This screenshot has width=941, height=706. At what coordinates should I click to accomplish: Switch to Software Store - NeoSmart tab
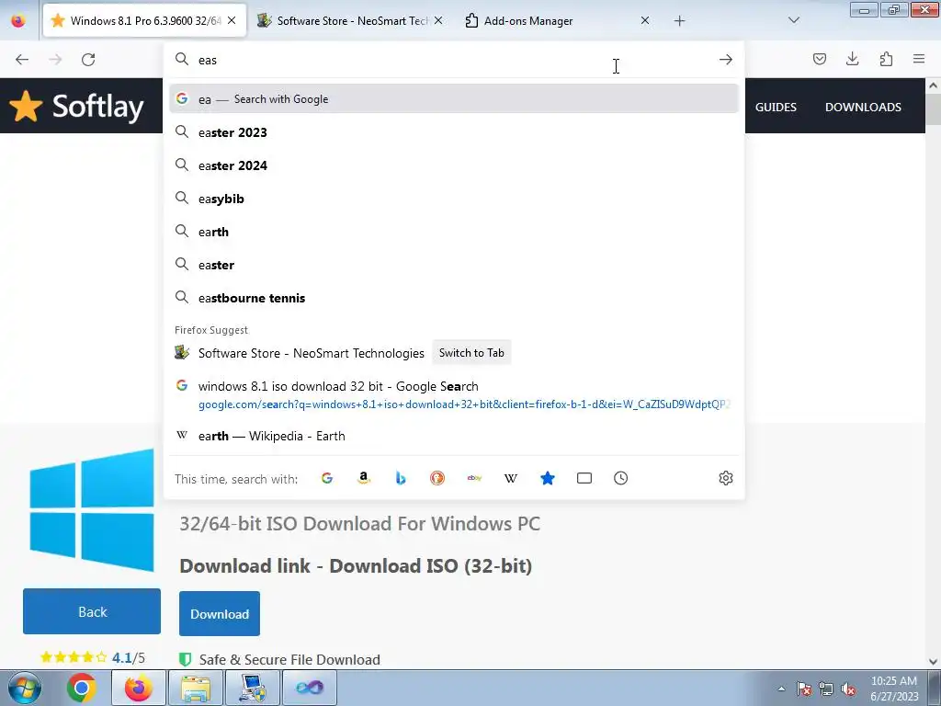(351, 20)
